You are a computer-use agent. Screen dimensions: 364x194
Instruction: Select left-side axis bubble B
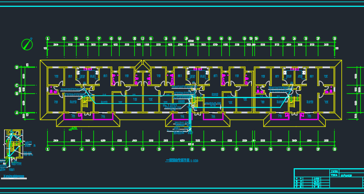pyautogui.click(x=17, y=93)
